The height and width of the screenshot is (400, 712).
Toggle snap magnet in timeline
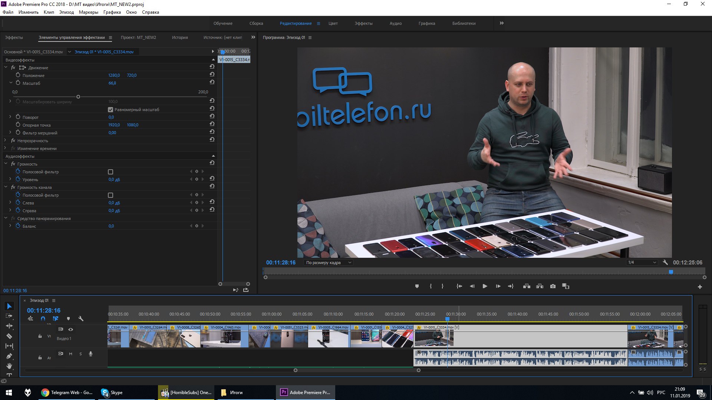[x=43, y=319]
